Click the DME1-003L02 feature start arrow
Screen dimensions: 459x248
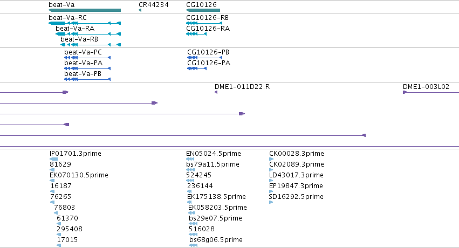(x=405, y=92)
